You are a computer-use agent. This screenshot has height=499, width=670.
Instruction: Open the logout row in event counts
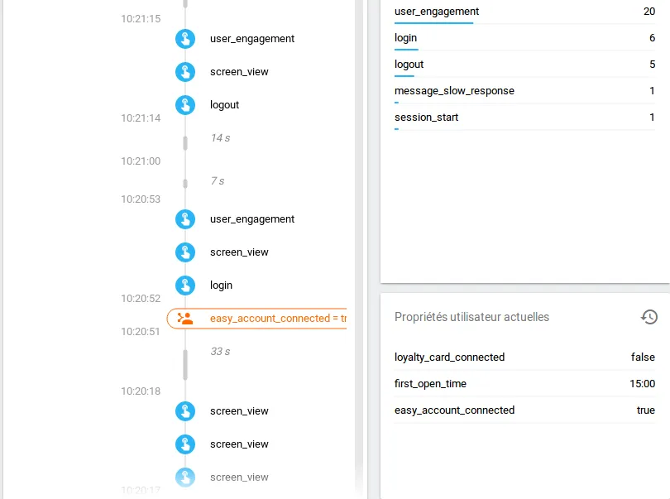[x=524, y=65]
